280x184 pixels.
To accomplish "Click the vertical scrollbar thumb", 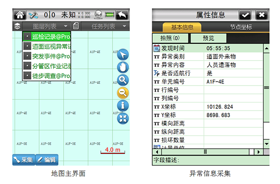I will coord(266,88).
